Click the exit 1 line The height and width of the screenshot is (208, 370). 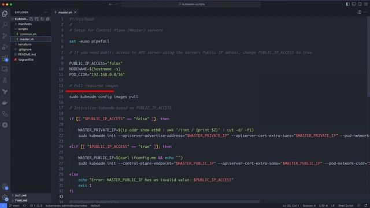(x=85, y=185)
